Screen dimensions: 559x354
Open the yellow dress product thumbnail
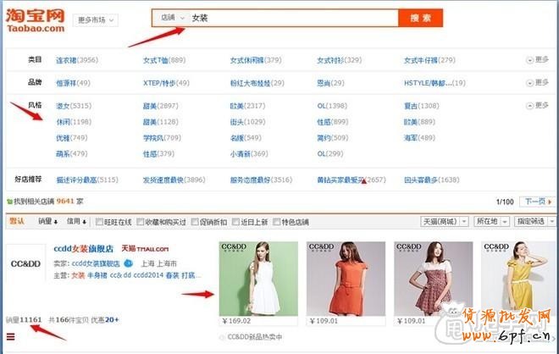pyautogui.click(x=520, y=279)
